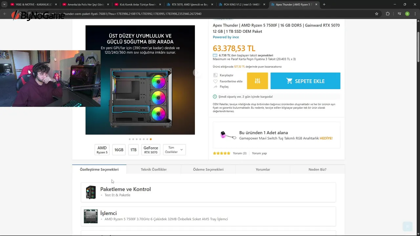Advance the product image carousel next arrow
Viewport: 420px width, 236px height.
pos(197,73)
